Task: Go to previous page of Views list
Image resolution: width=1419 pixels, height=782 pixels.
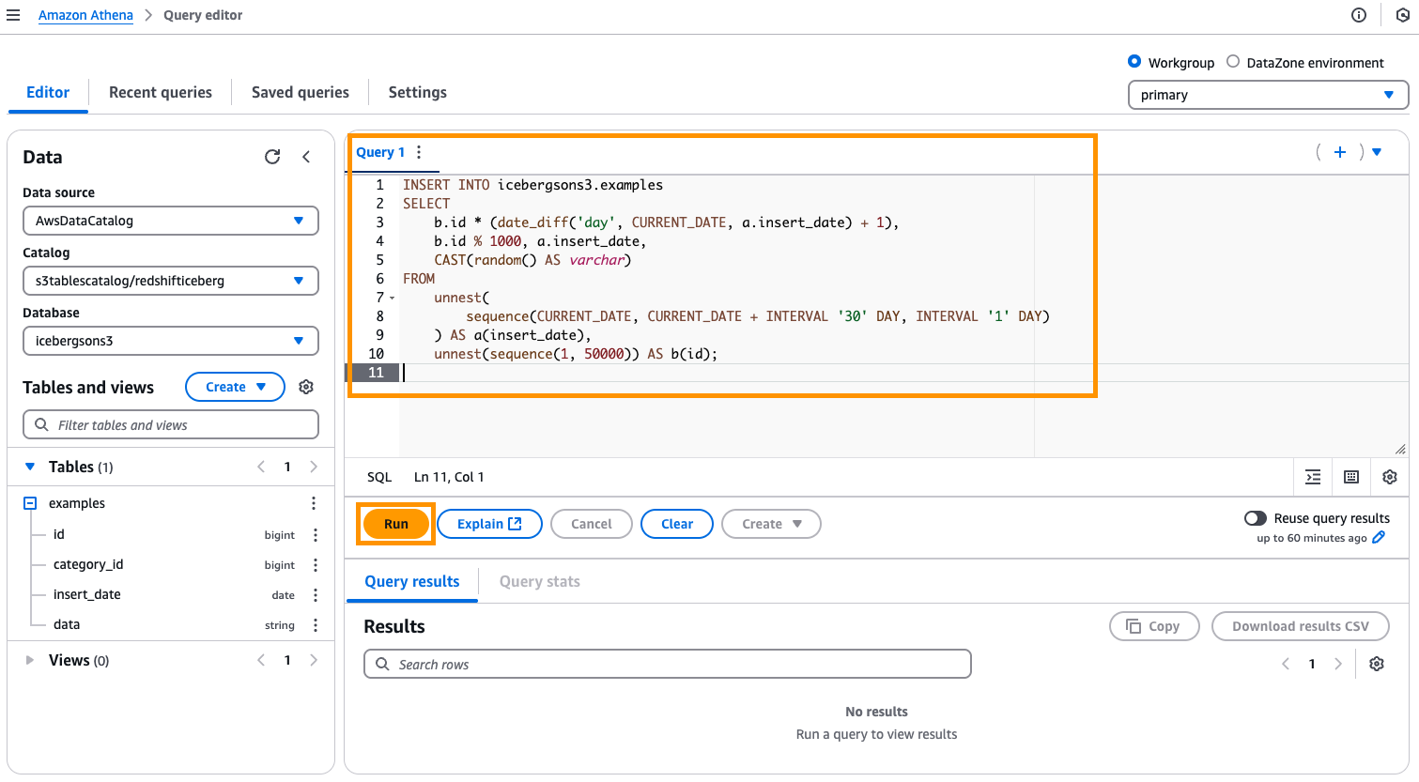Action: tap(261, 660)
